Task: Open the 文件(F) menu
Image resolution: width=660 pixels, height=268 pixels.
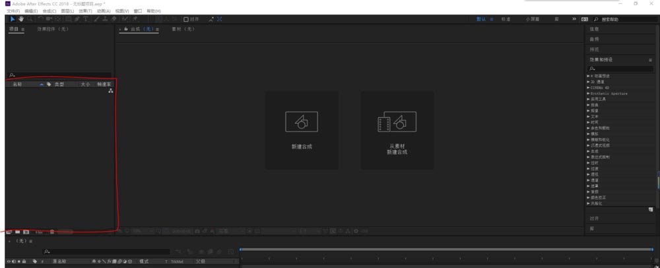Action: (13, 11)
